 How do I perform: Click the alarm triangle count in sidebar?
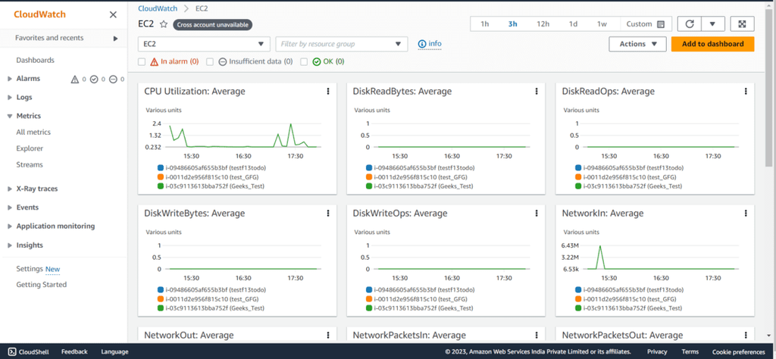coord(78,79)
